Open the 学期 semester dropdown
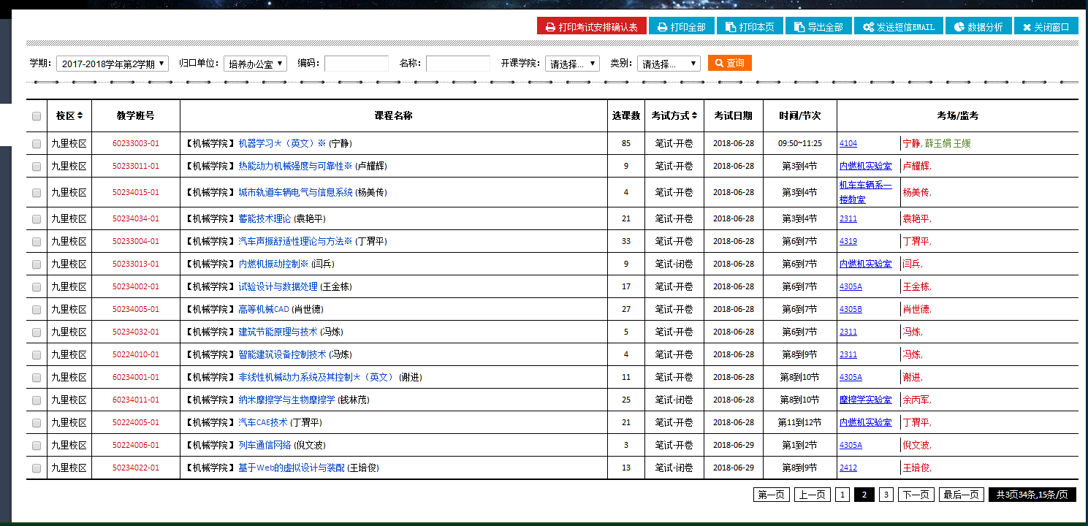The height and width of the screenshot is (526, 1088). point(112,64)
